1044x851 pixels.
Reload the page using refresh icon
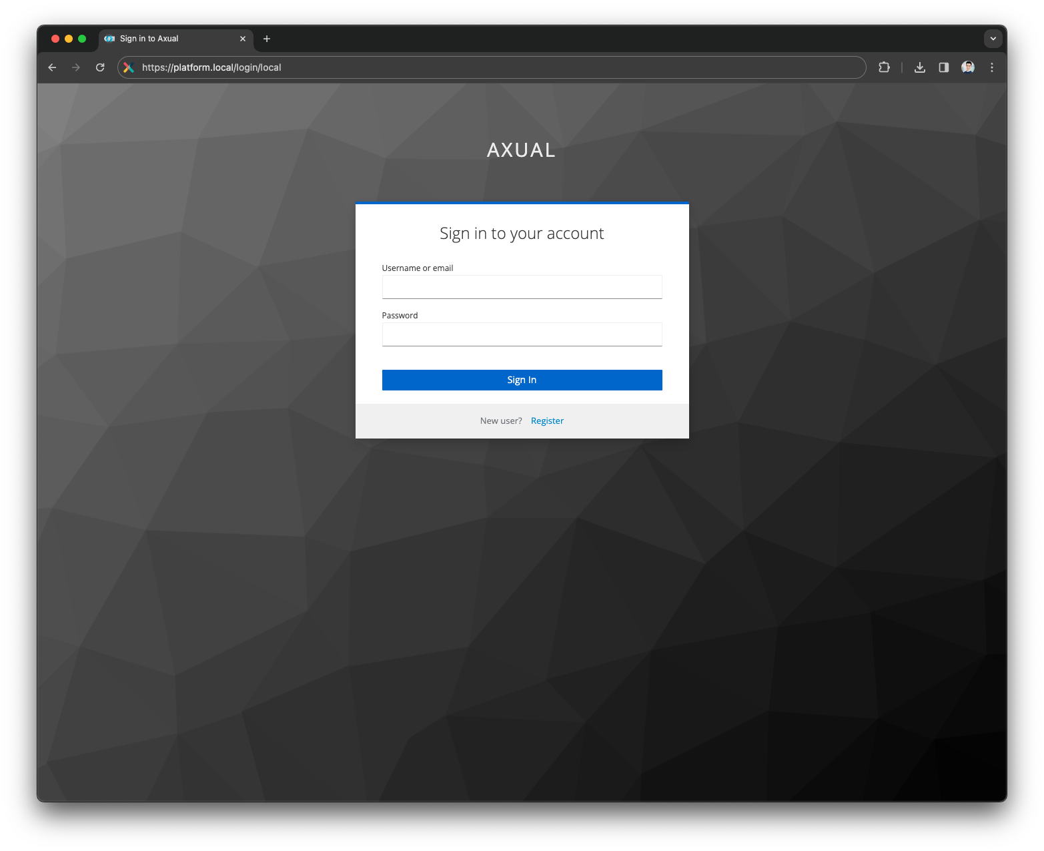click(100, 67)
